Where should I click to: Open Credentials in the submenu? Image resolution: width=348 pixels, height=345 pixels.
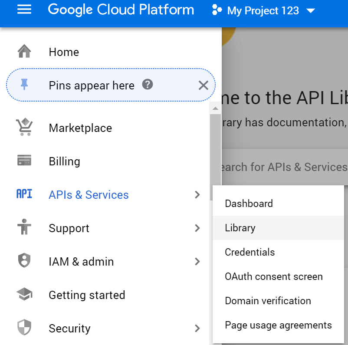(x=278, y=252)
